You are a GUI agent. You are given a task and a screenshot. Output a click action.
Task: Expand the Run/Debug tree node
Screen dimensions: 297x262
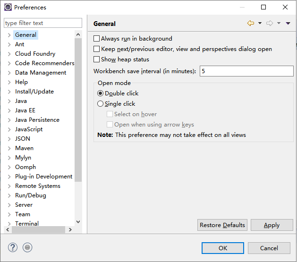[x=9, y=195]
